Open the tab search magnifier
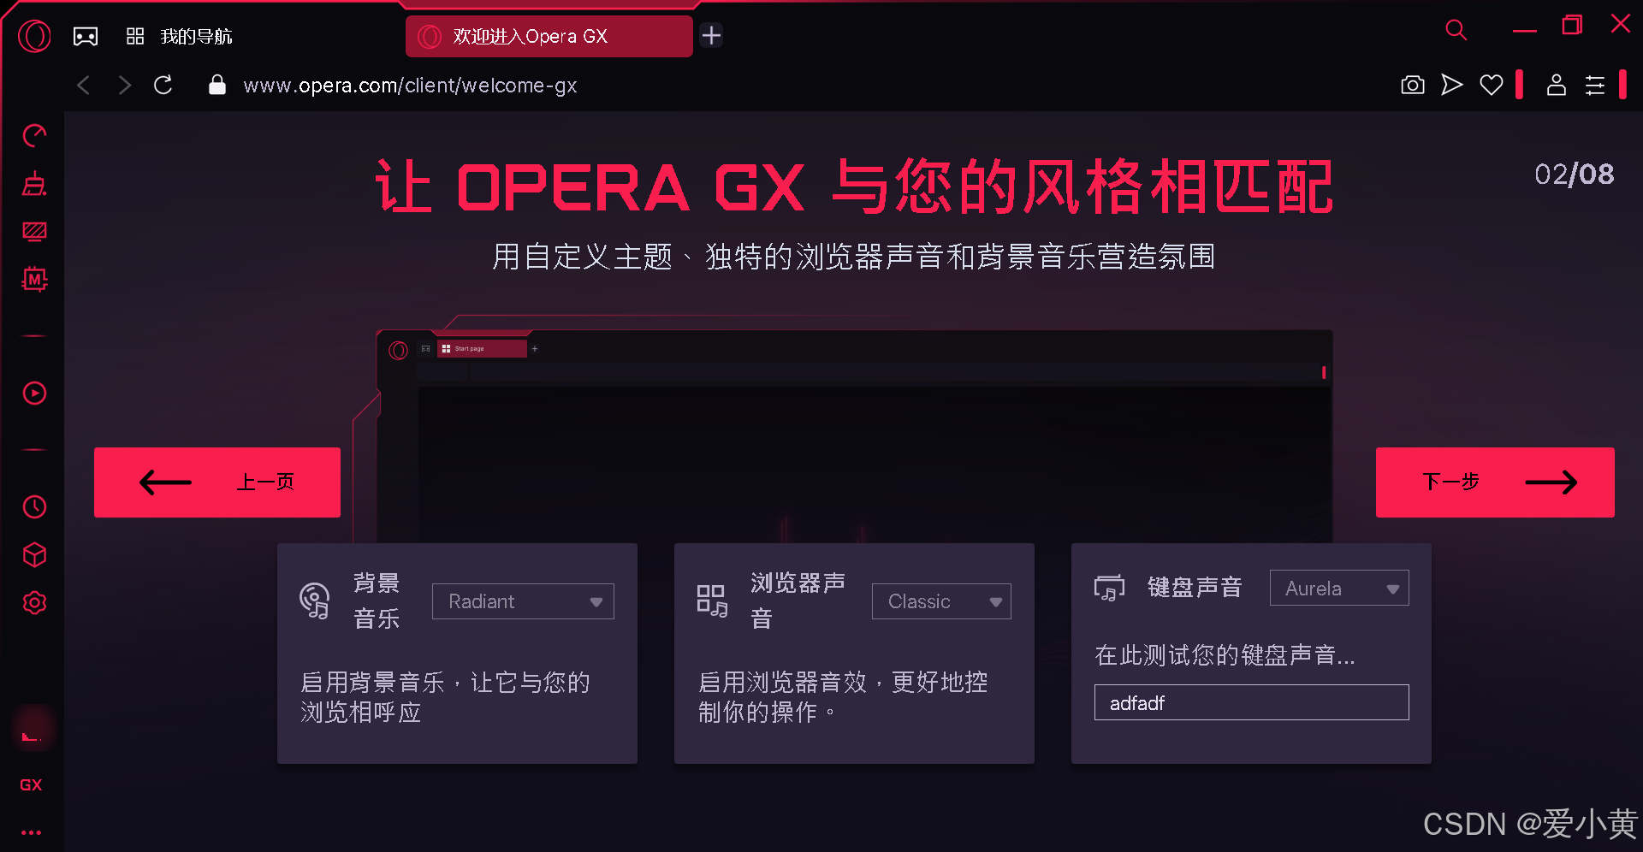Image resolution: width=1643 pixels, height=852 pixels. (x=1456, y=30)
